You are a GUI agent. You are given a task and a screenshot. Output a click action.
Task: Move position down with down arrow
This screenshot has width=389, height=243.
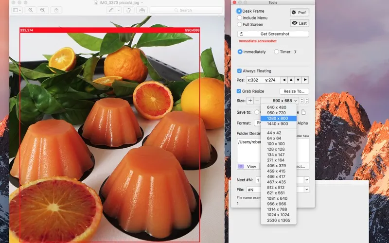(x=298, y=80)
